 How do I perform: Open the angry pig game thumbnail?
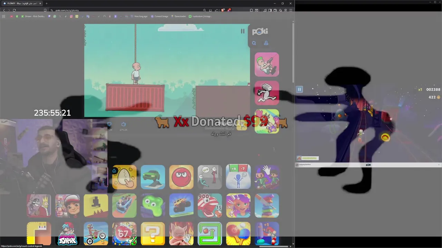coord(181,234)
